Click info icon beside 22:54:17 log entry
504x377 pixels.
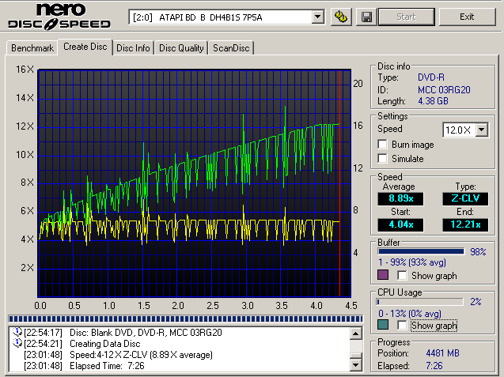17,332
